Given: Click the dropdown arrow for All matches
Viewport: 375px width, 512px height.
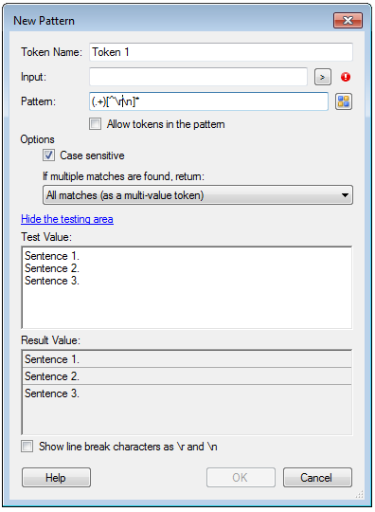Looking at the screenshot, I should point(345,195).
